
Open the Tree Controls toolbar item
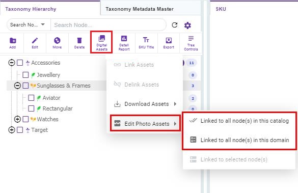point(191,43)
